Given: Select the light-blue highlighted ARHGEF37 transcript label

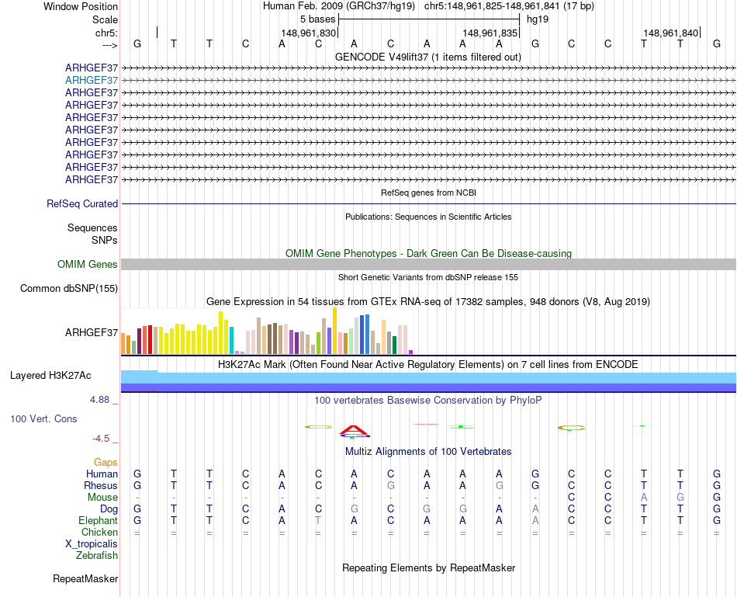Looking at the screenshot, I should point(92,81).
